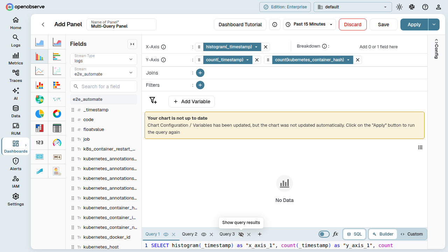
Task: Toggle light and dark theme
Action: coord(399,7)
